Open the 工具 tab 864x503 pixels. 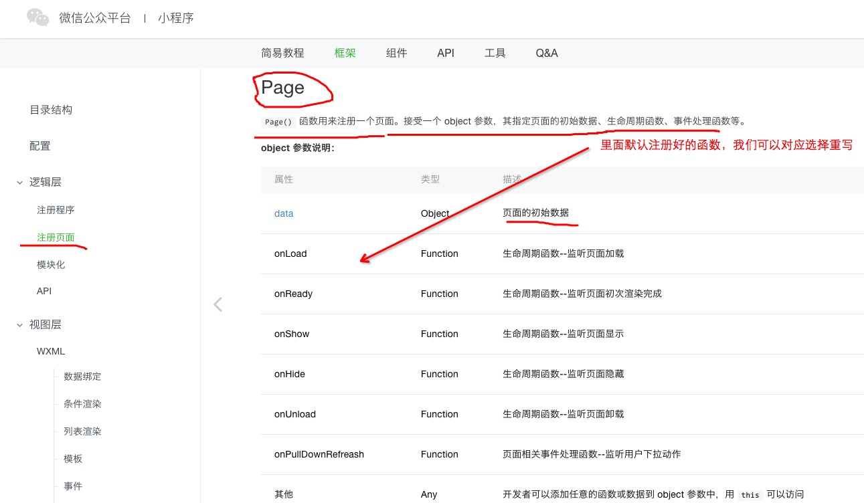tap(495, 53)
